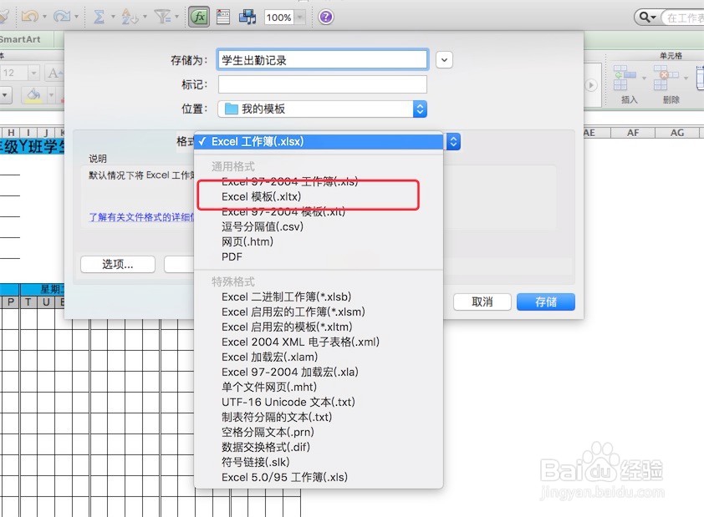This screenshot has height=517, width=704.
Task: Click the AutoSum sigma icon
Action: (x=99, y=17)
